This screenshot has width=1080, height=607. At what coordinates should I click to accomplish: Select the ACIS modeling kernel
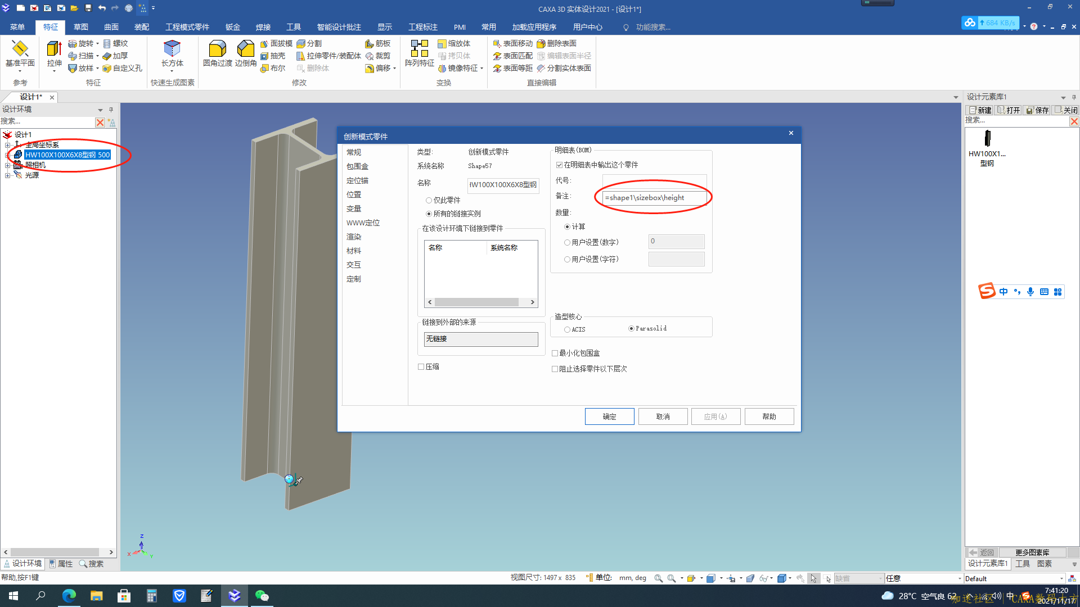tap(567, 329)
